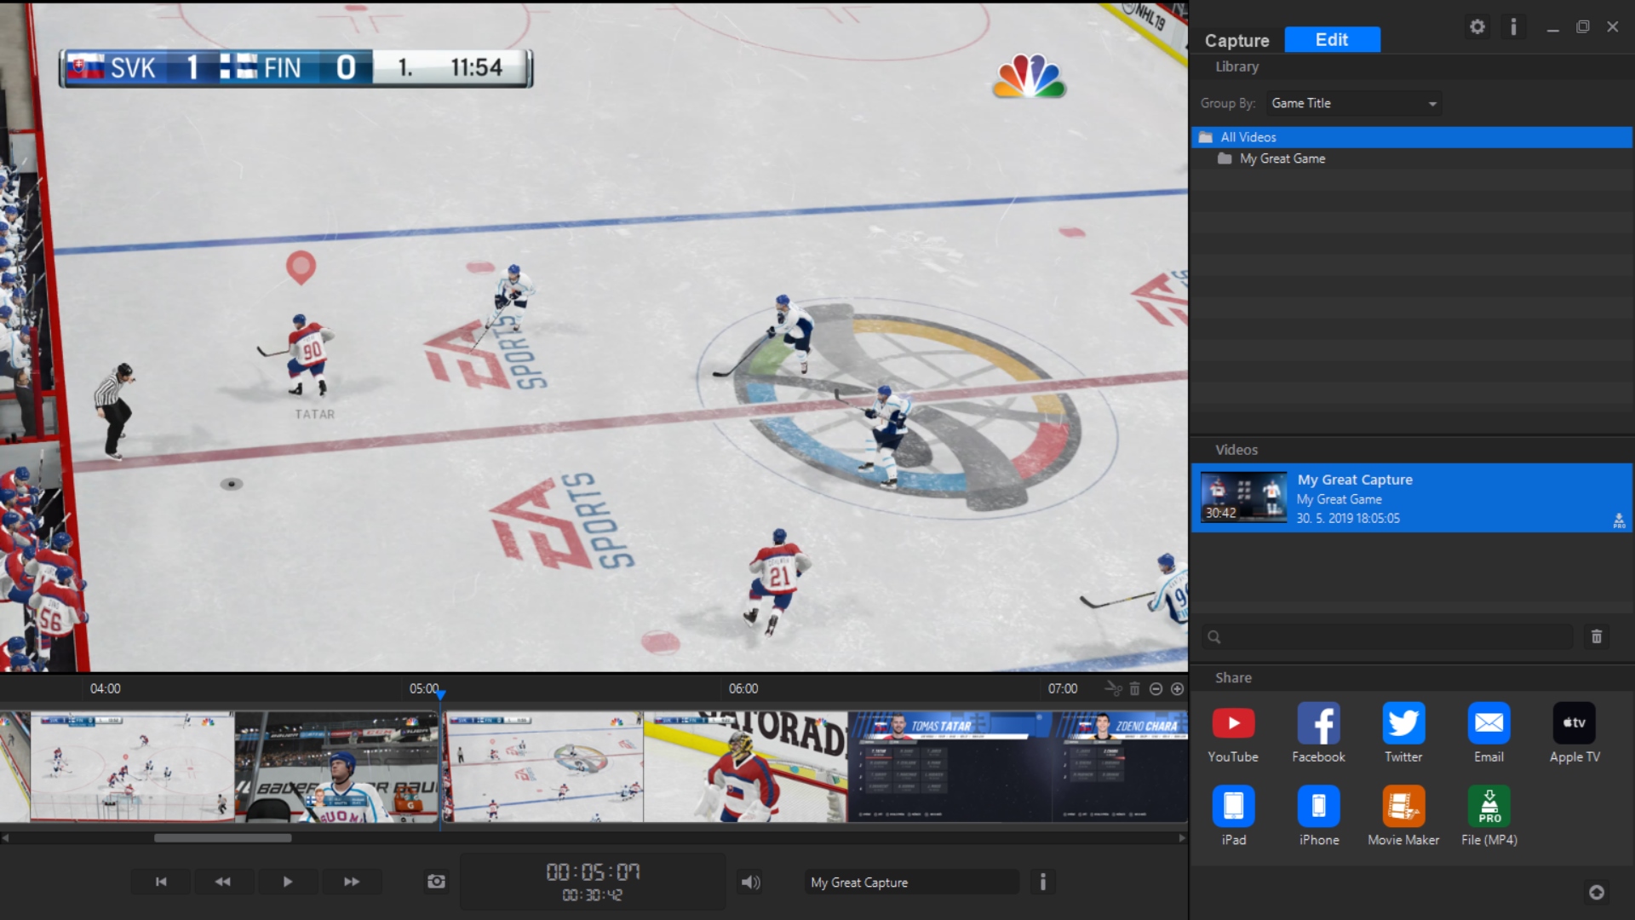Open video info next to title field
This screenshot has height=920, width=1635.
coord(1042,882)
